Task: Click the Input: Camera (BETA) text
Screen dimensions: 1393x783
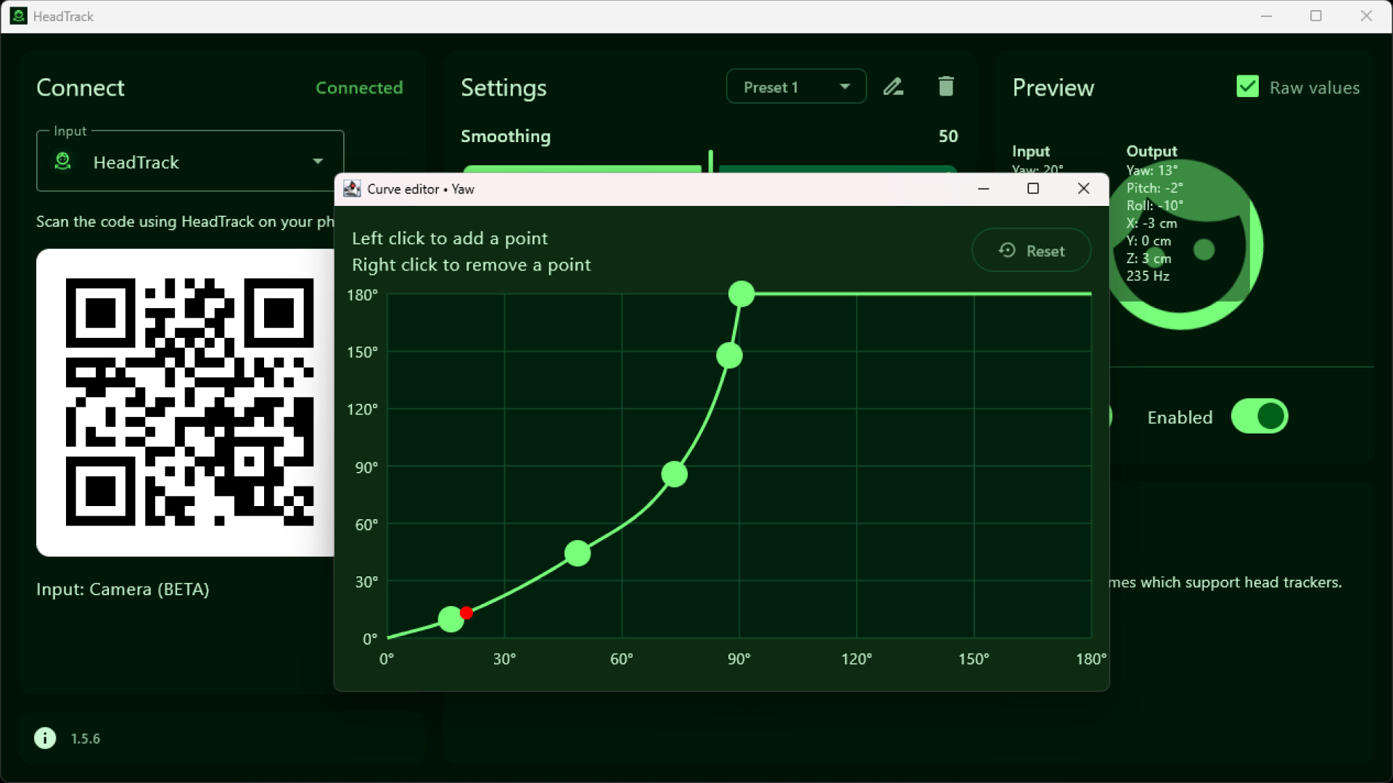Action: [x=123, y=589]
